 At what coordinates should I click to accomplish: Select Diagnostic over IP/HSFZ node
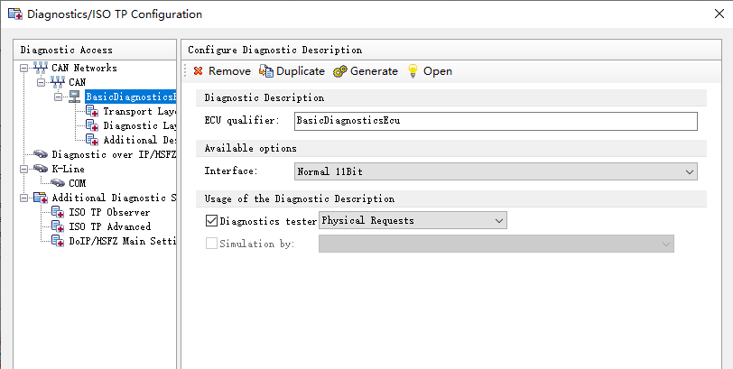tap(112, 154)
